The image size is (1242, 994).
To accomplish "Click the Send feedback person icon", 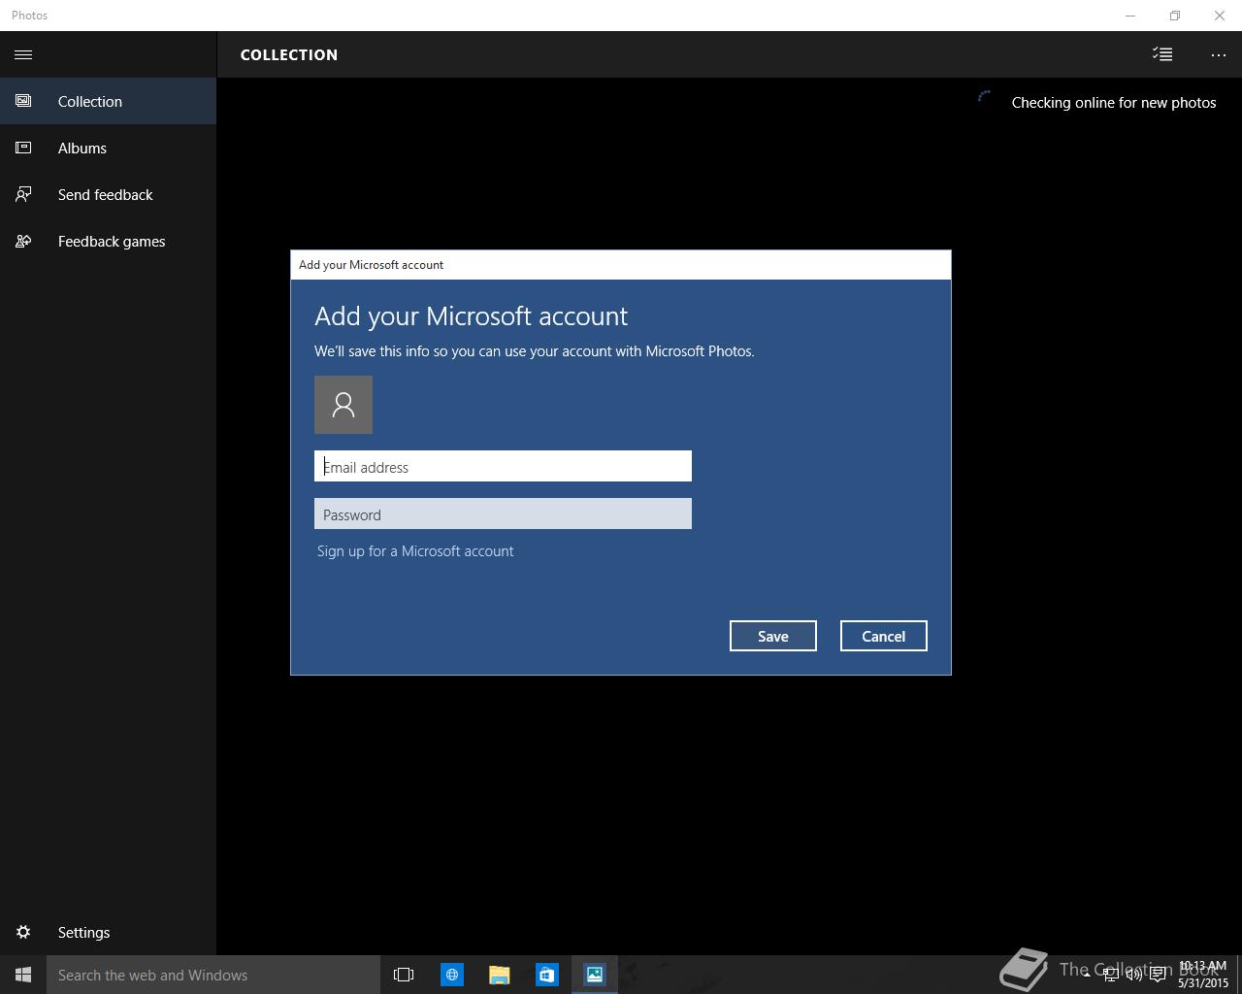I will [23, 194].
